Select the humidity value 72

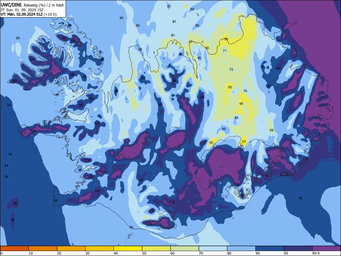(x=231, y=69)
